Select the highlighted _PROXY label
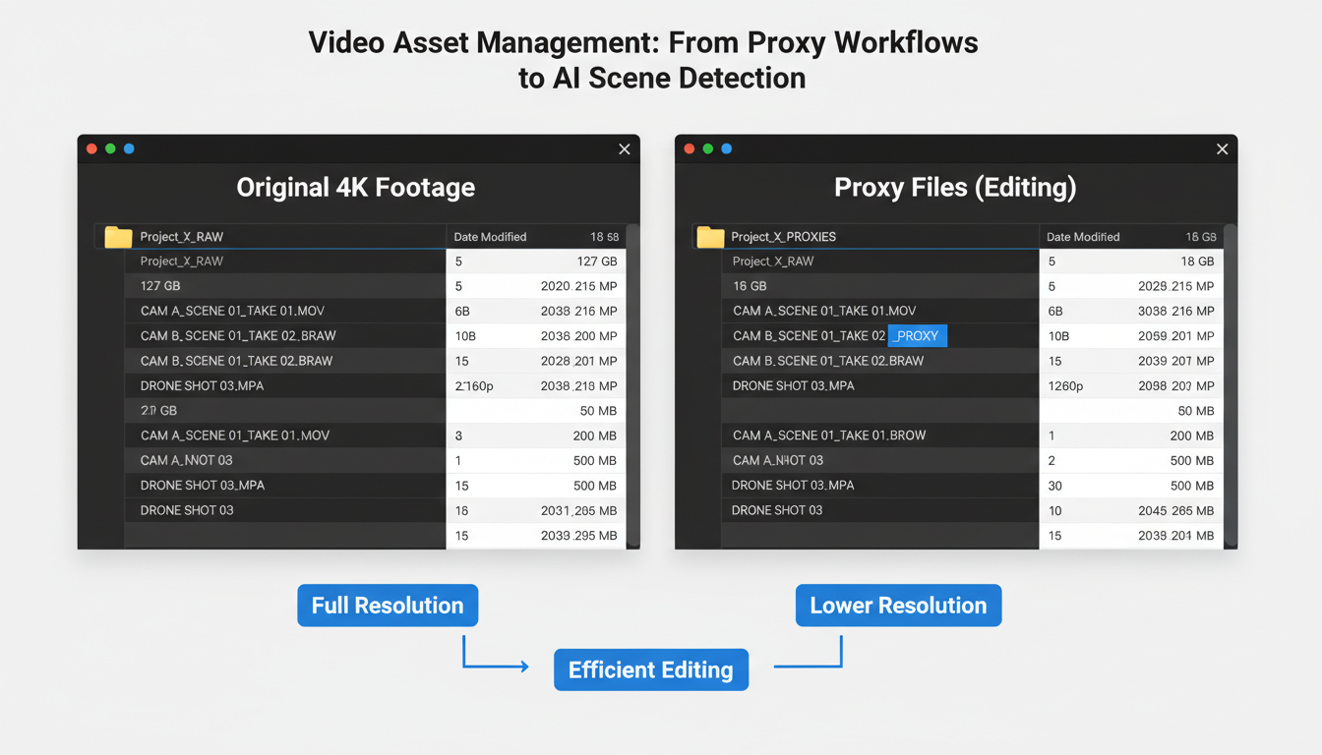The image size is (1322, 755). tap(917, 335)
